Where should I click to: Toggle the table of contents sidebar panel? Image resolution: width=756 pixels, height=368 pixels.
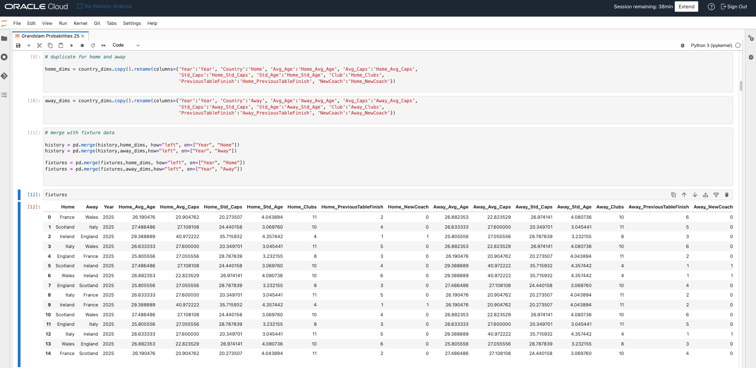click(4, 95)
